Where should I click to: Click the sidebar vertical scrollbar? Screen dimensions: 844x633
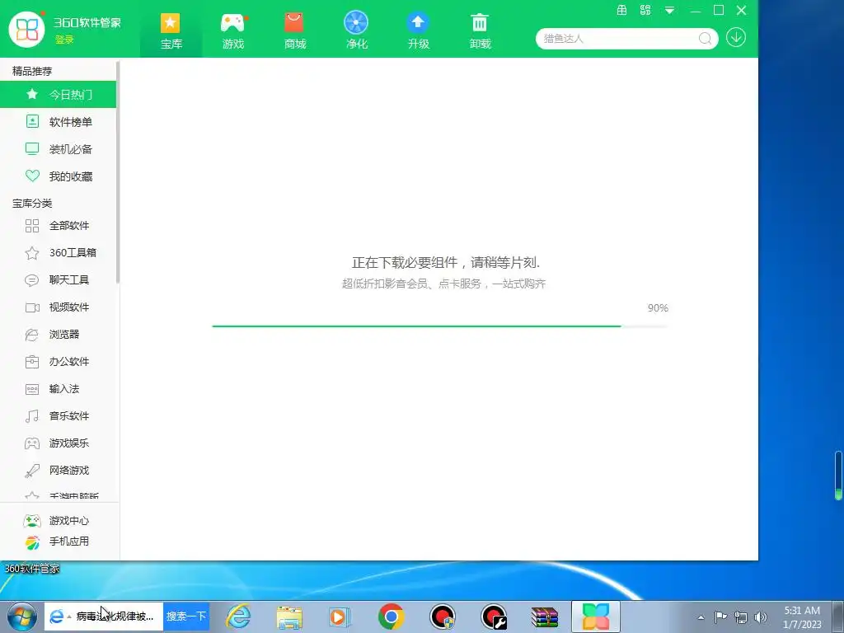(118, 172)
